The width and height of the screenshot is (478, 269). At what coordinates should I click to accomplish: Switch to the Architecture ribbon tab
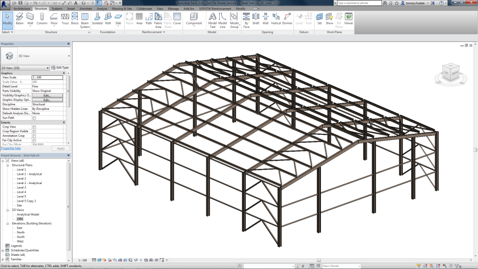coord(21,9)
